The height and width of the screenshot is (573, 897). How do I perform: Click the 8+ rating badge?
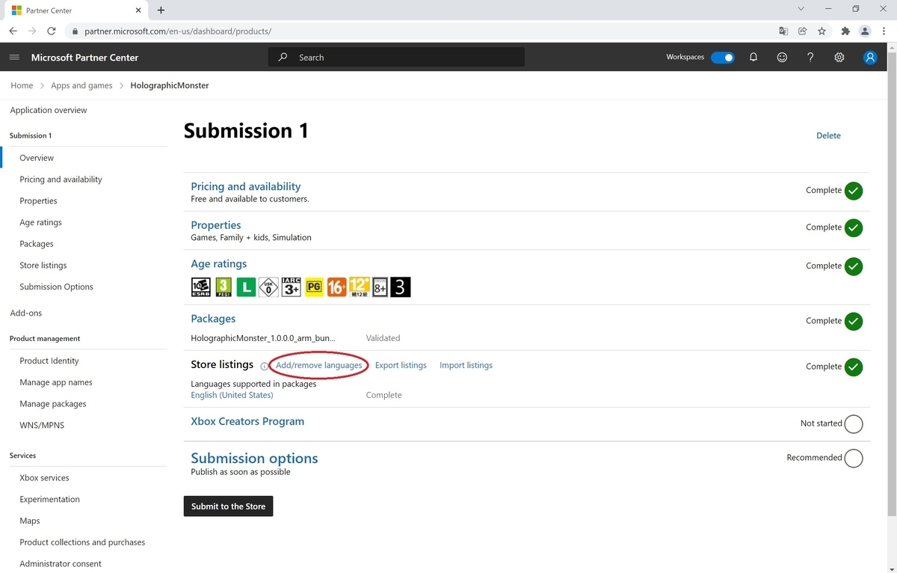[x=380, y=287]
